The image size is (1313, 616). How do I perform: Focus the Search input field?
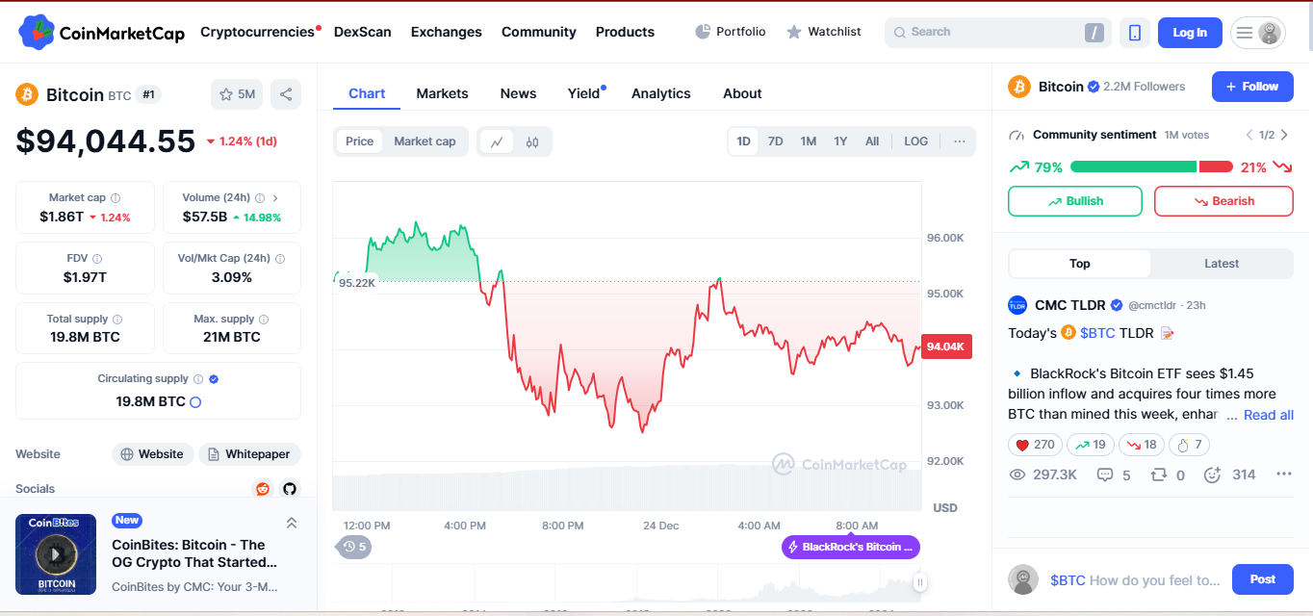997,33
